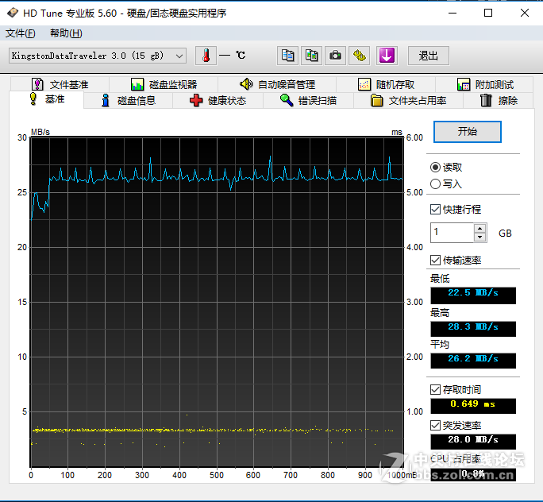The image size is (543, 502).
Task: Open the 文件(F) menu
Action: (21, 33)
